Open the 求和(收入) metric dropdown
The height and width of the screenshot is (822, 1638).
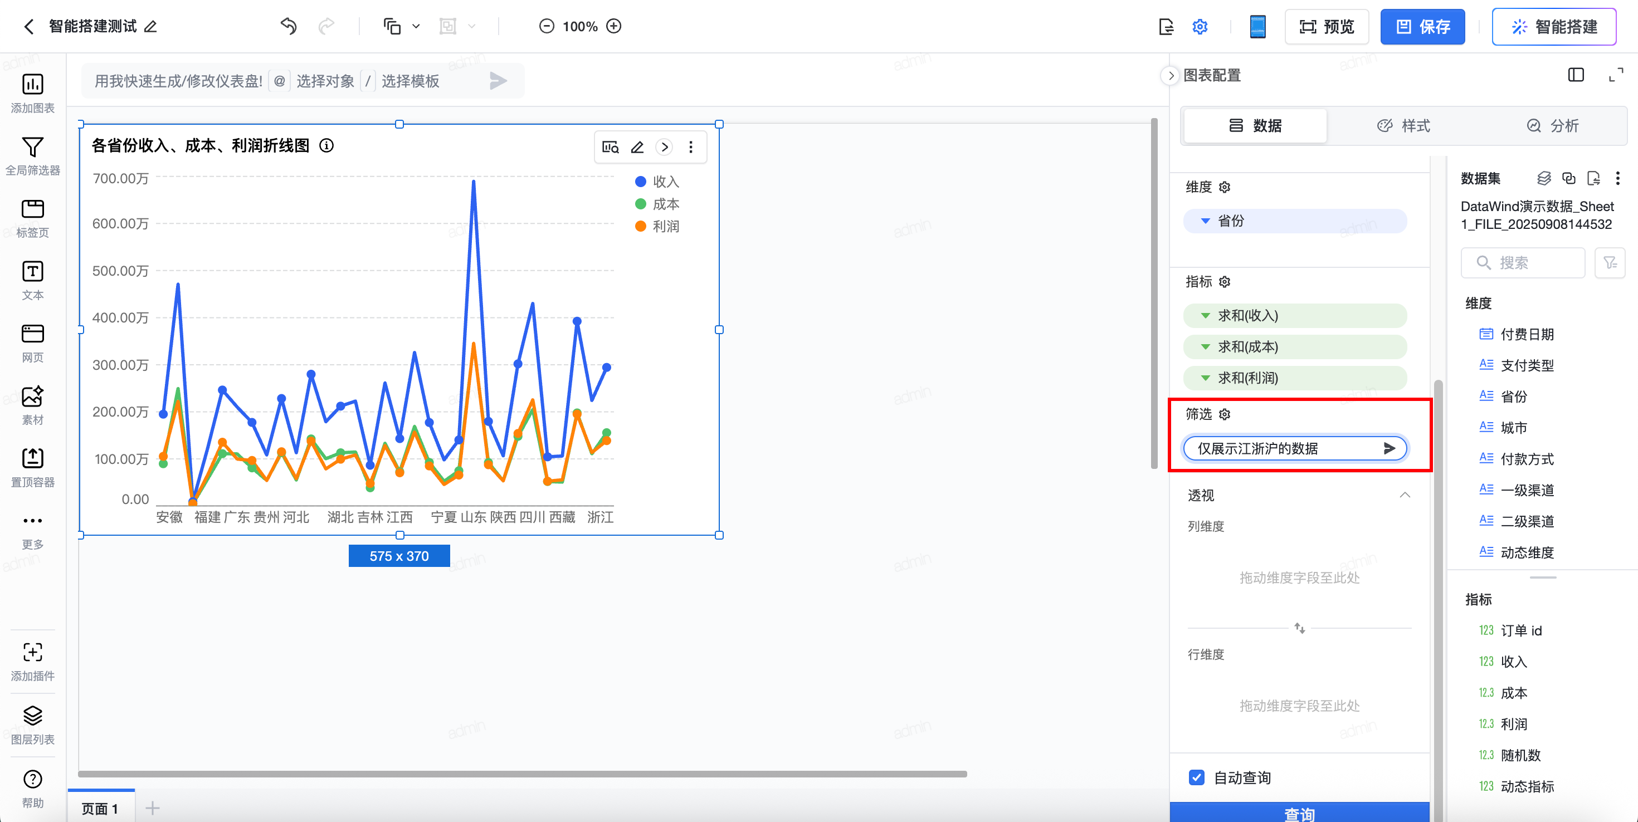tap(1205, 316)
